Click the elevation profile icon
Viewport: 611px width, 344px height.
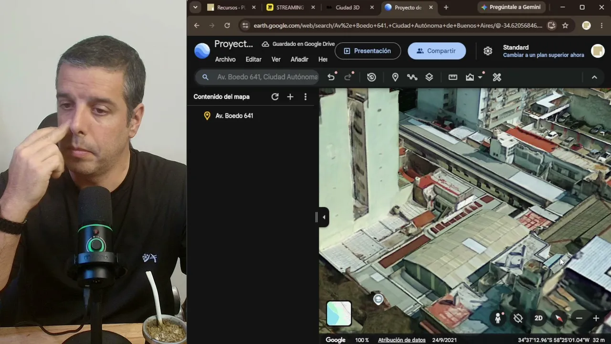point(470,77)
